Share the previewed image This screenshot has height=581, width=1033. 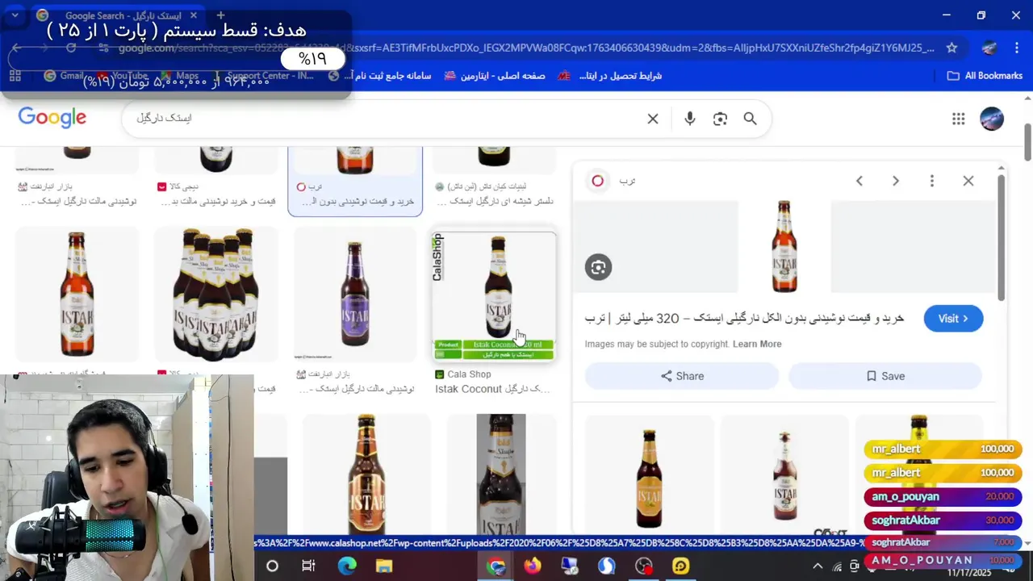click(x=682, y=376)
